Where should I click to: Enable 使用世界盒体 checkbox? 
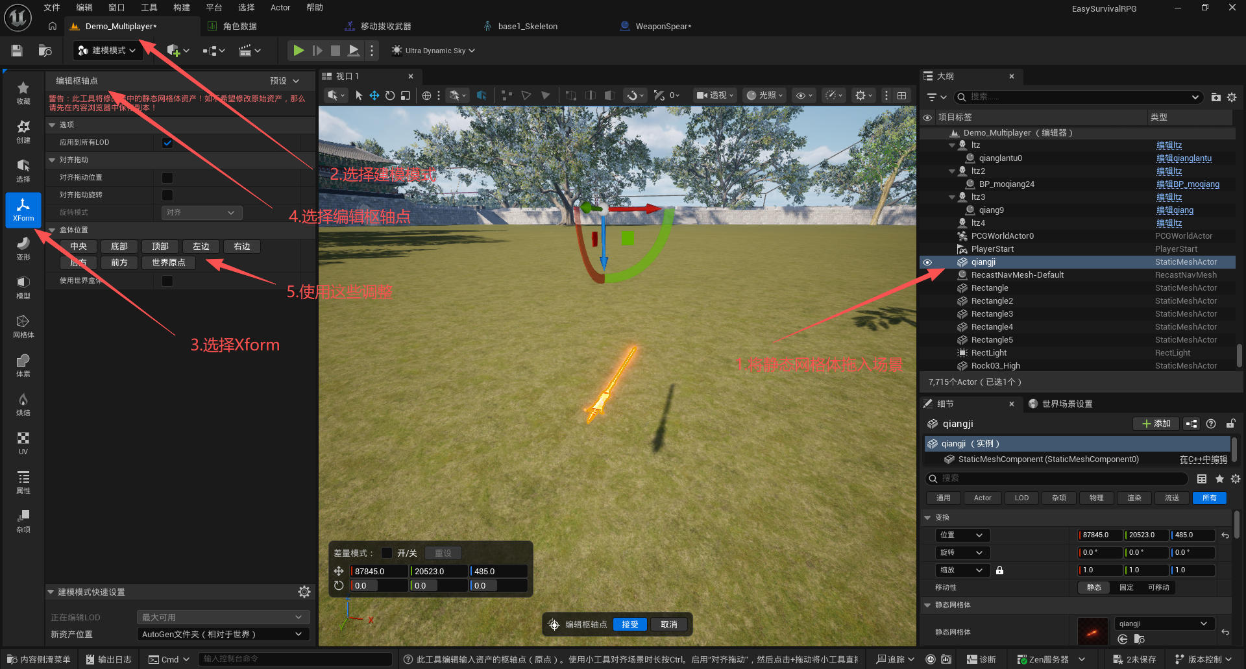tap(167, 281)
